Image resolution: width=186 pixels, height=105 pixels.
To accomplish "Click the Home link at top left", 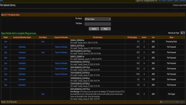I will click(x=1, y=1).
